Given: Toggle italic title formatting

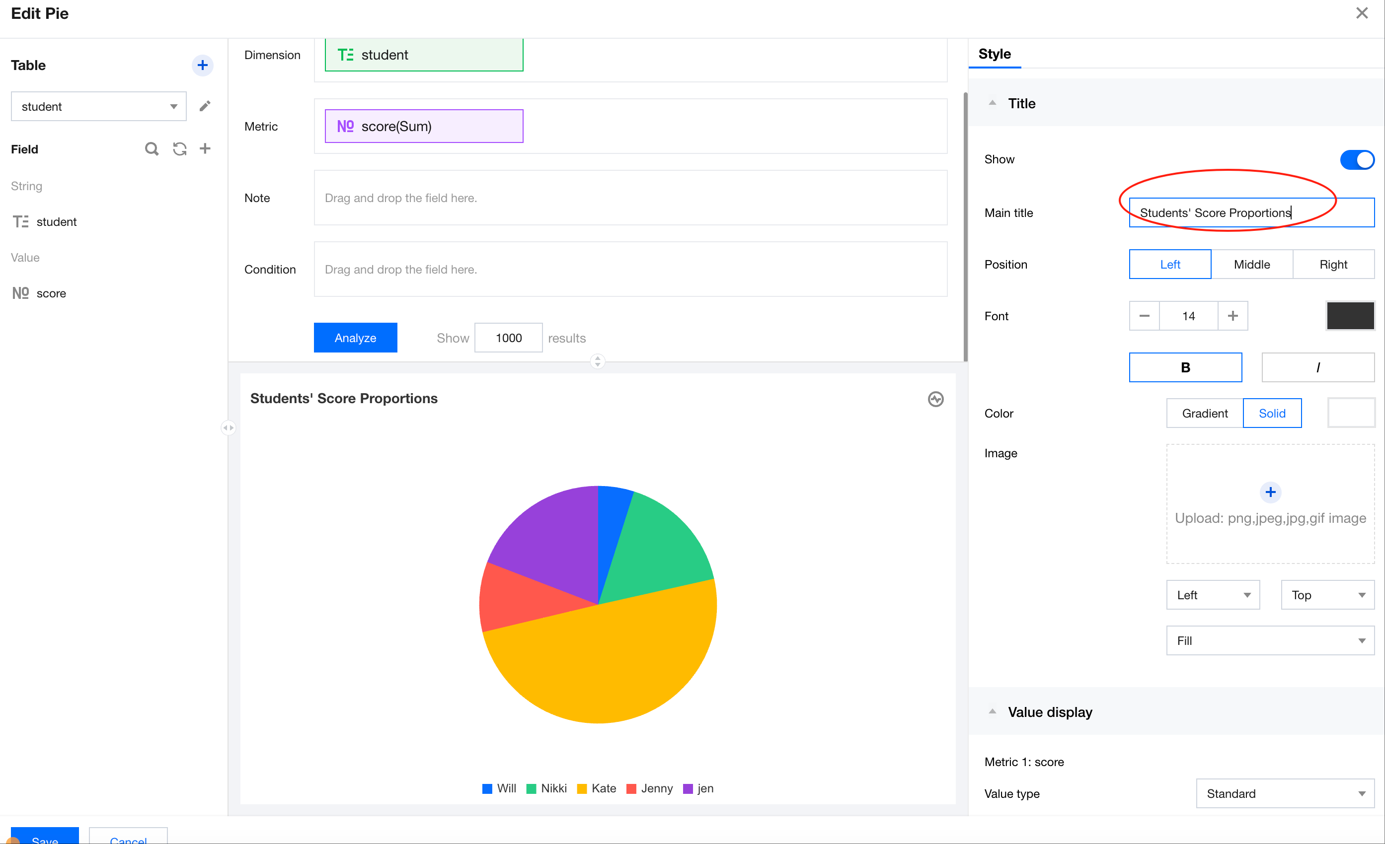Looking at the screenshot, I should click(x=1317, y=367).
